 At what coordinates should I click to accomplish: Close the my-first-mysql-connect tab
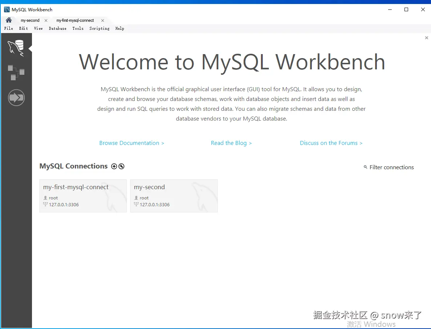102,20
